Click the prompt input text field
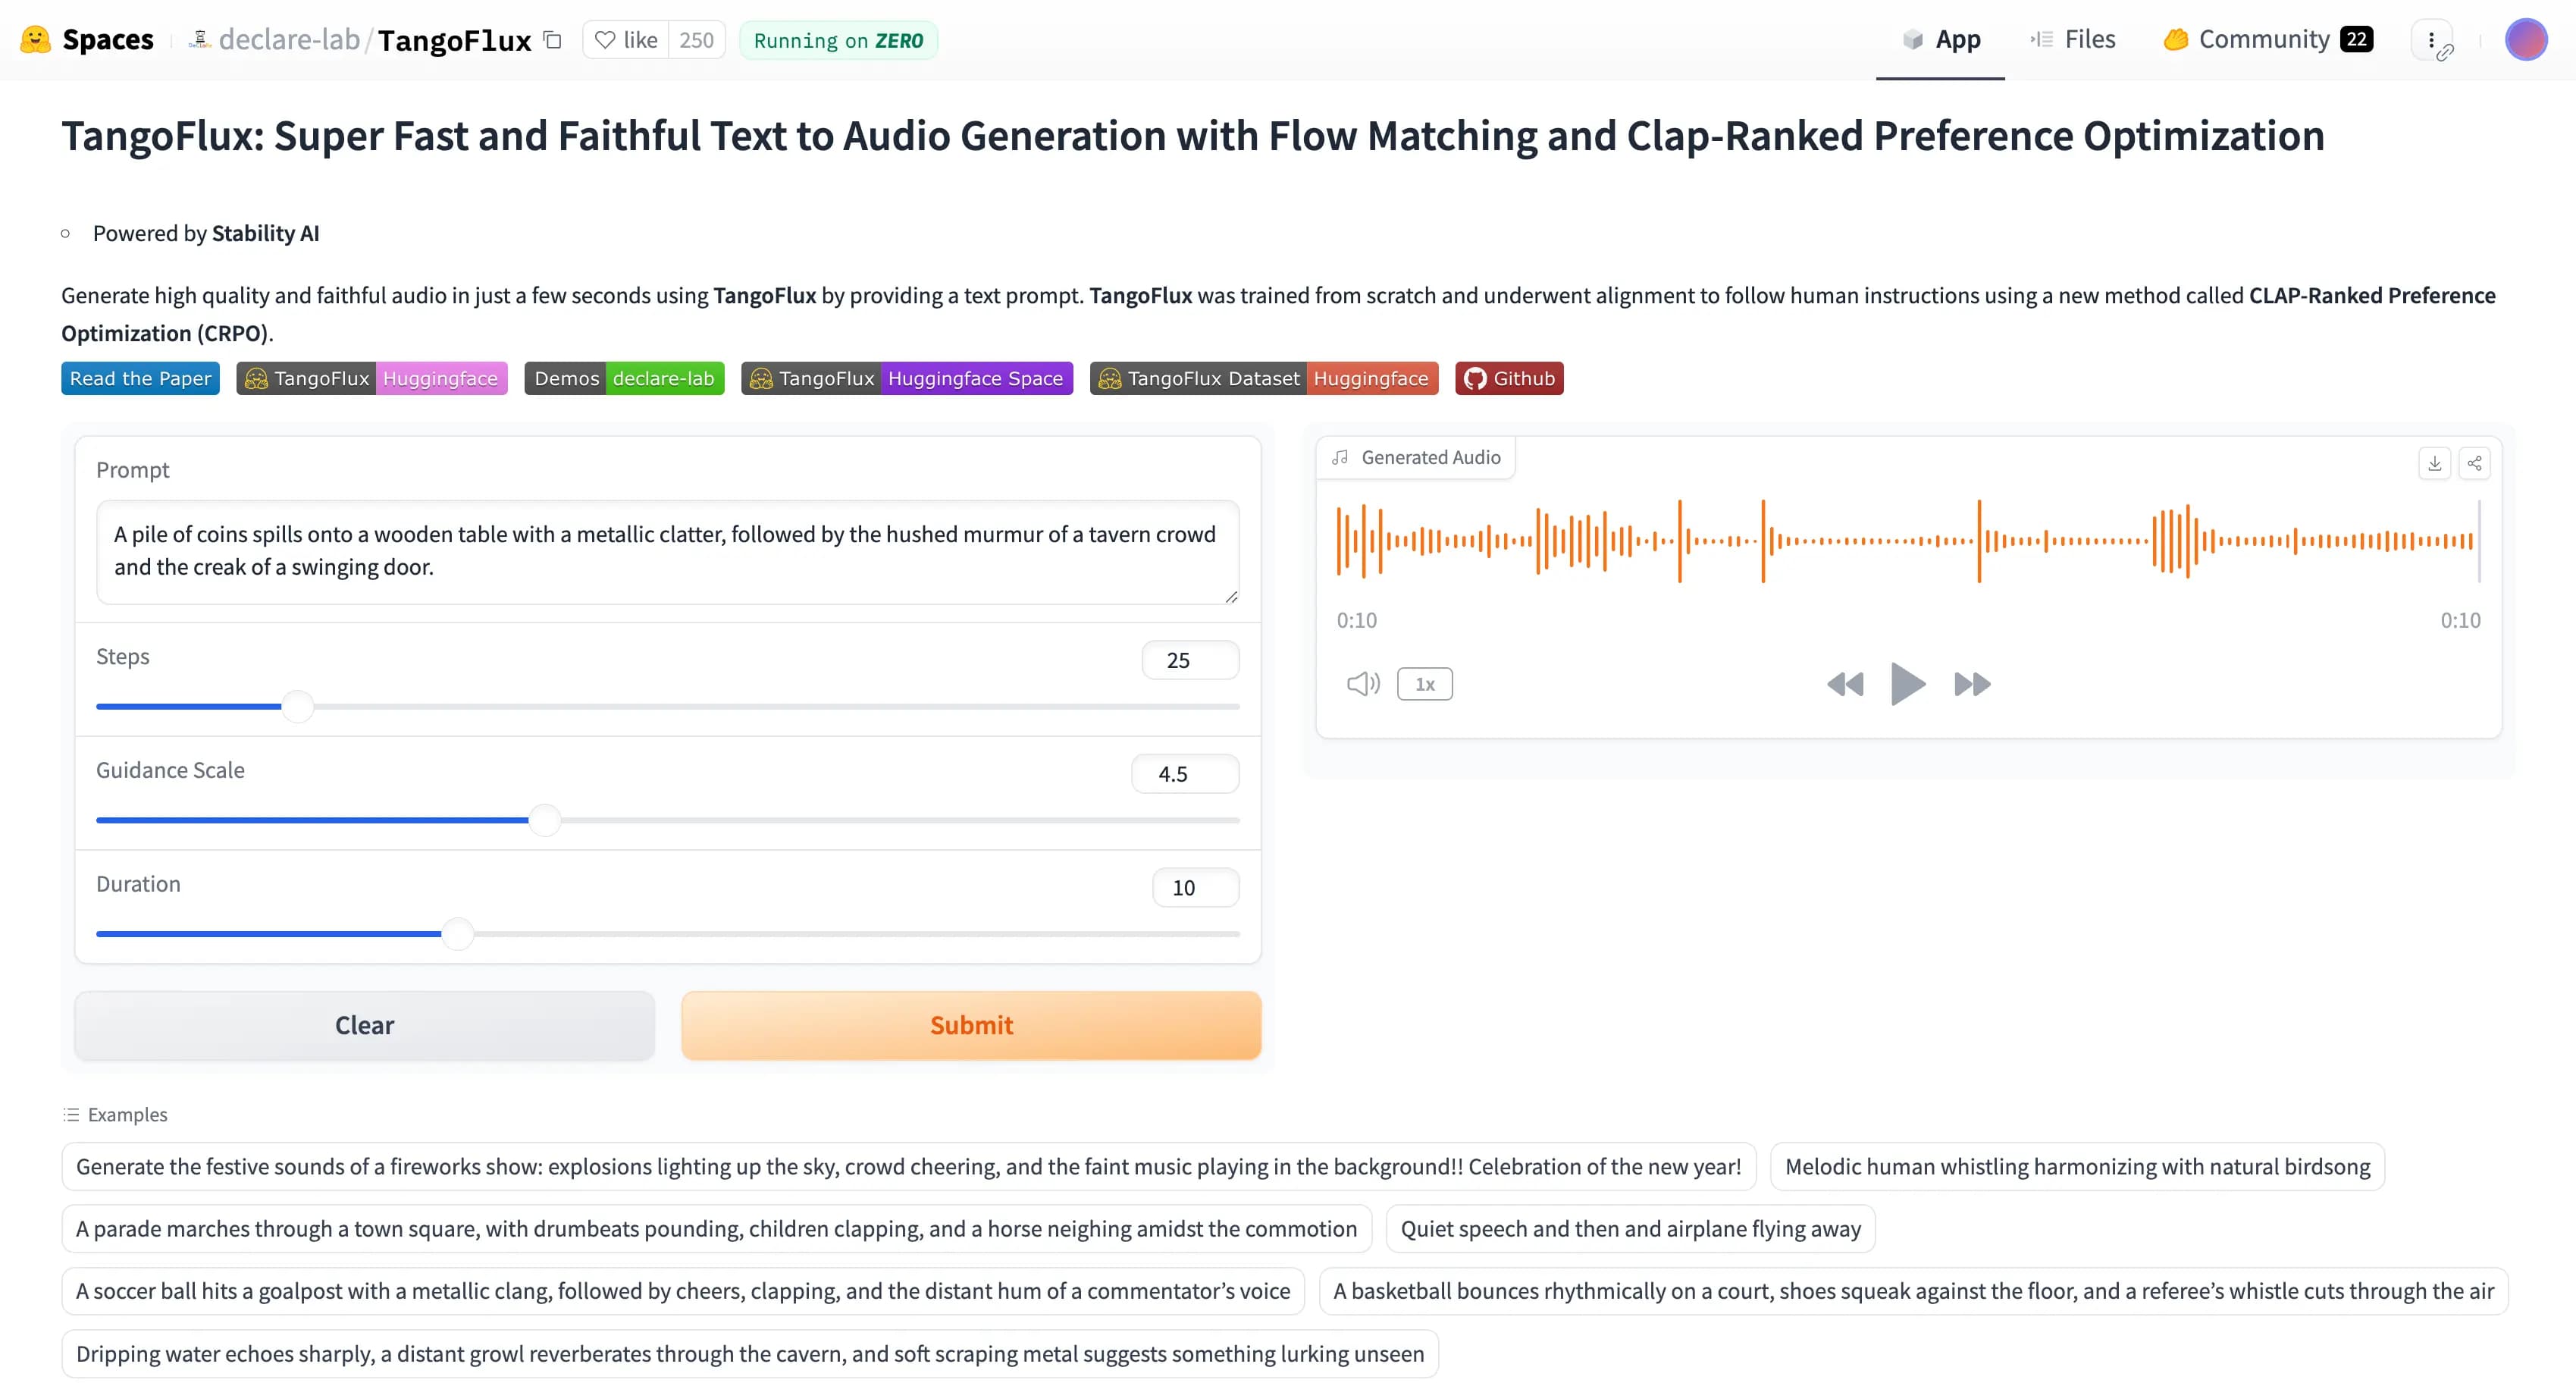2576x1386 pixels. click(x=667, y=550)
